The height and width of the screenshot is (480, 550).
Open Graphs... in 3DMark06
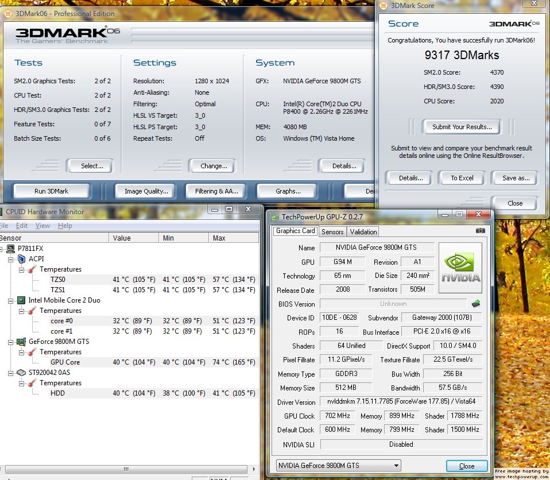pos(288,191)
